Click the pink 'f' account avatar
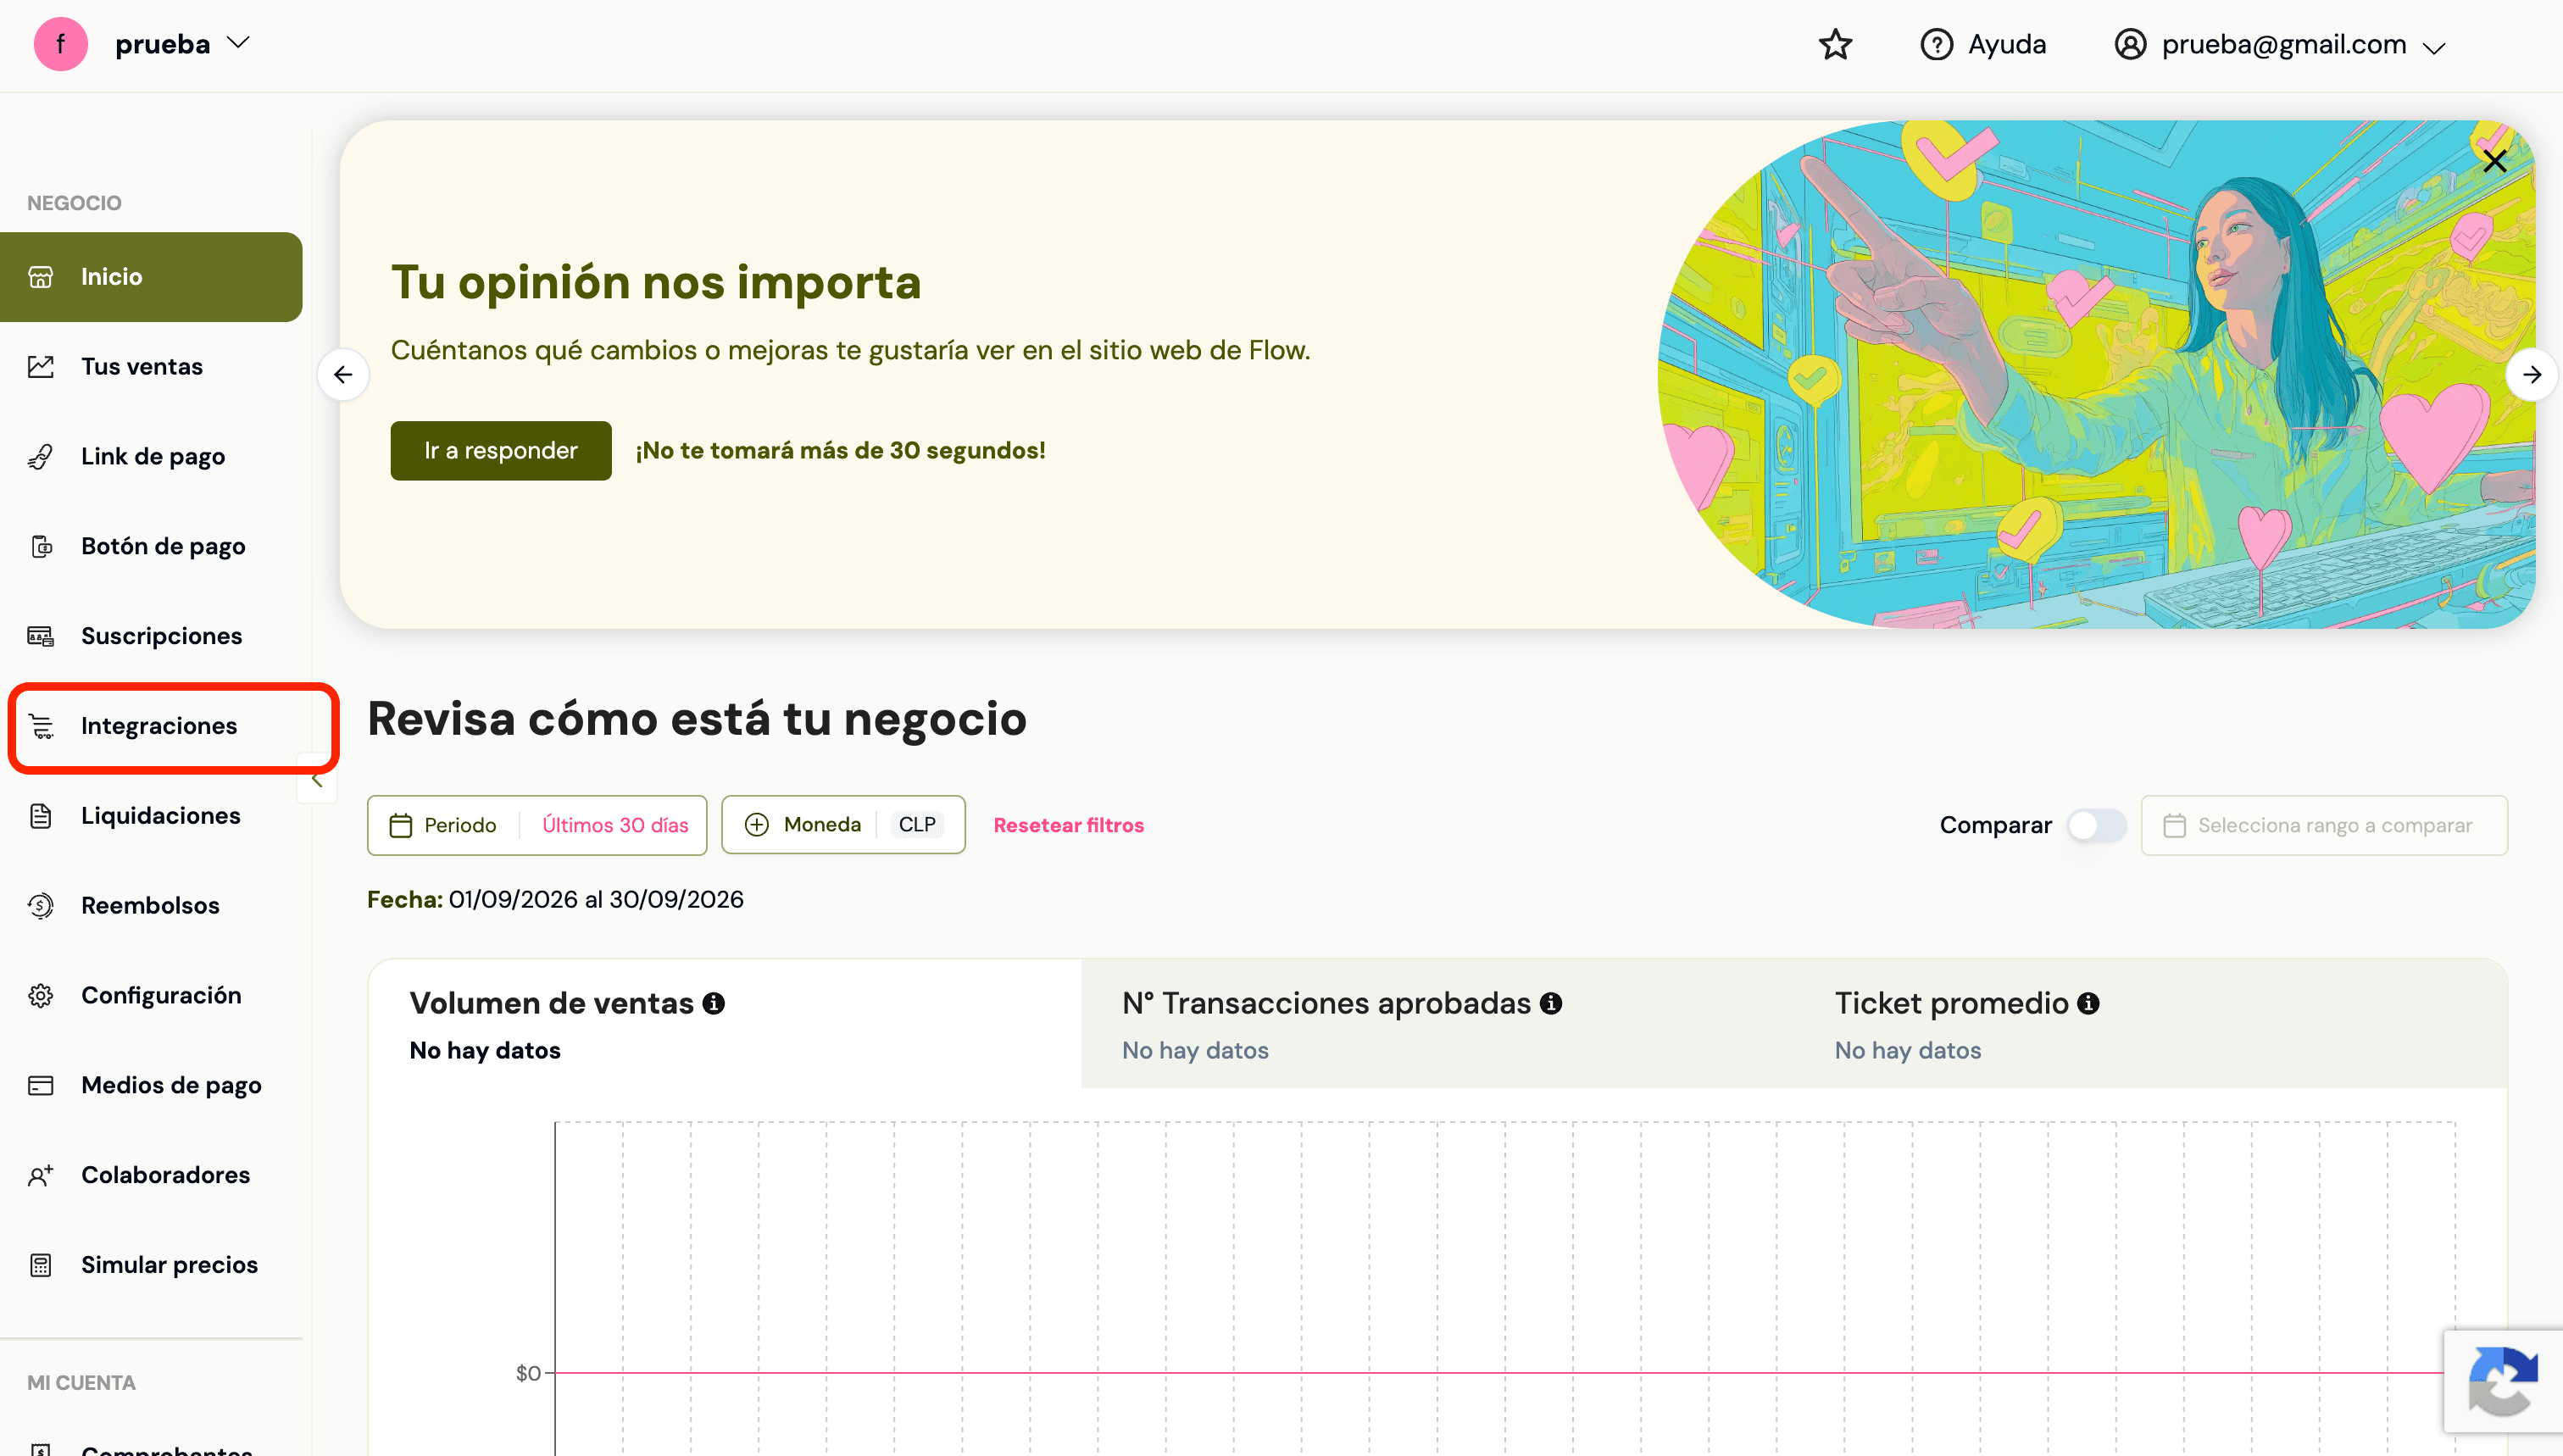Viewport: 2563px width, 1456px height. tap(61, 44)
